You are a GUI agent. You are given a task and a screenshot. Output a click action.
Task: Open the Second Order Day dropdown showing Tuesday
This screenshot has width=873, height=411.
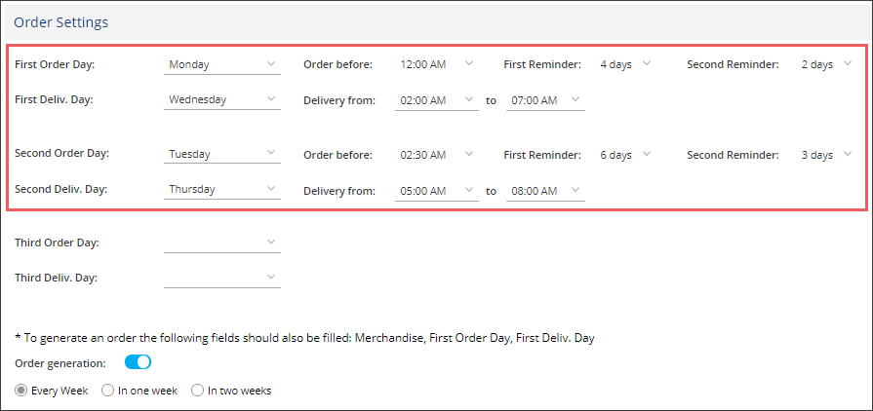[222, 154]
